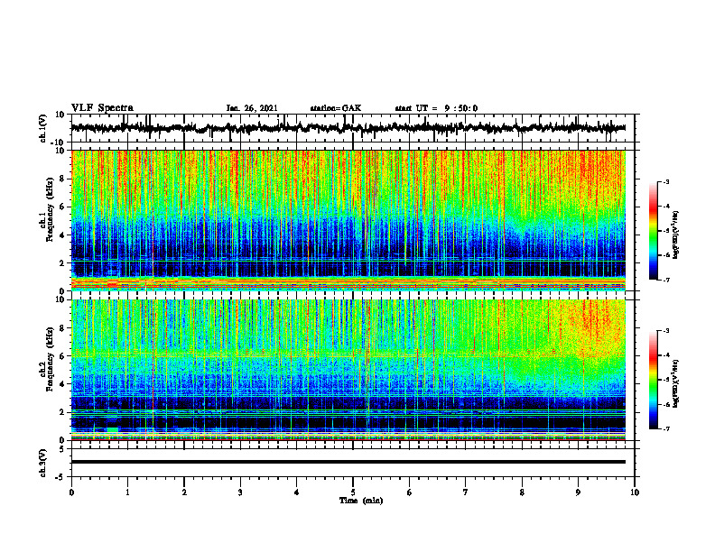Click the "ch.1(V)" waveform axis label
This screenshot has width=715, height=552.
click(x=43, y=128)
